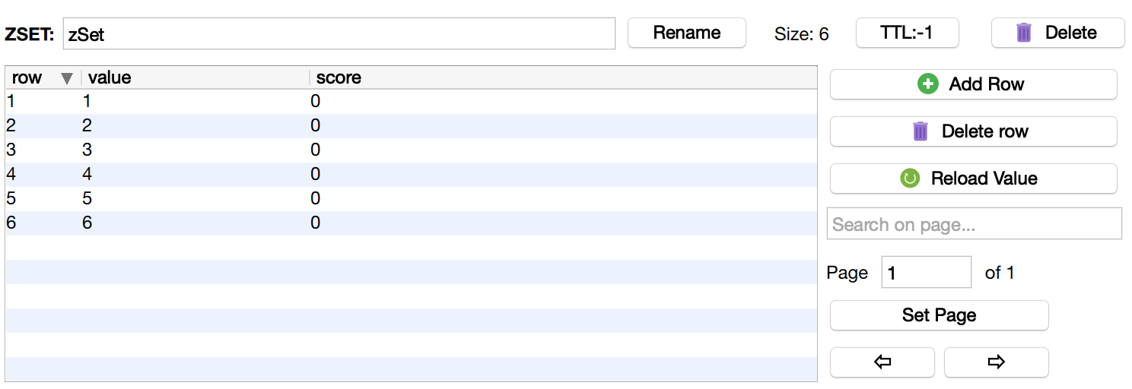This screenshot has width=1132, height=389.
Task: Go to previous page with left arrow
Action: [x=882, y=362]
